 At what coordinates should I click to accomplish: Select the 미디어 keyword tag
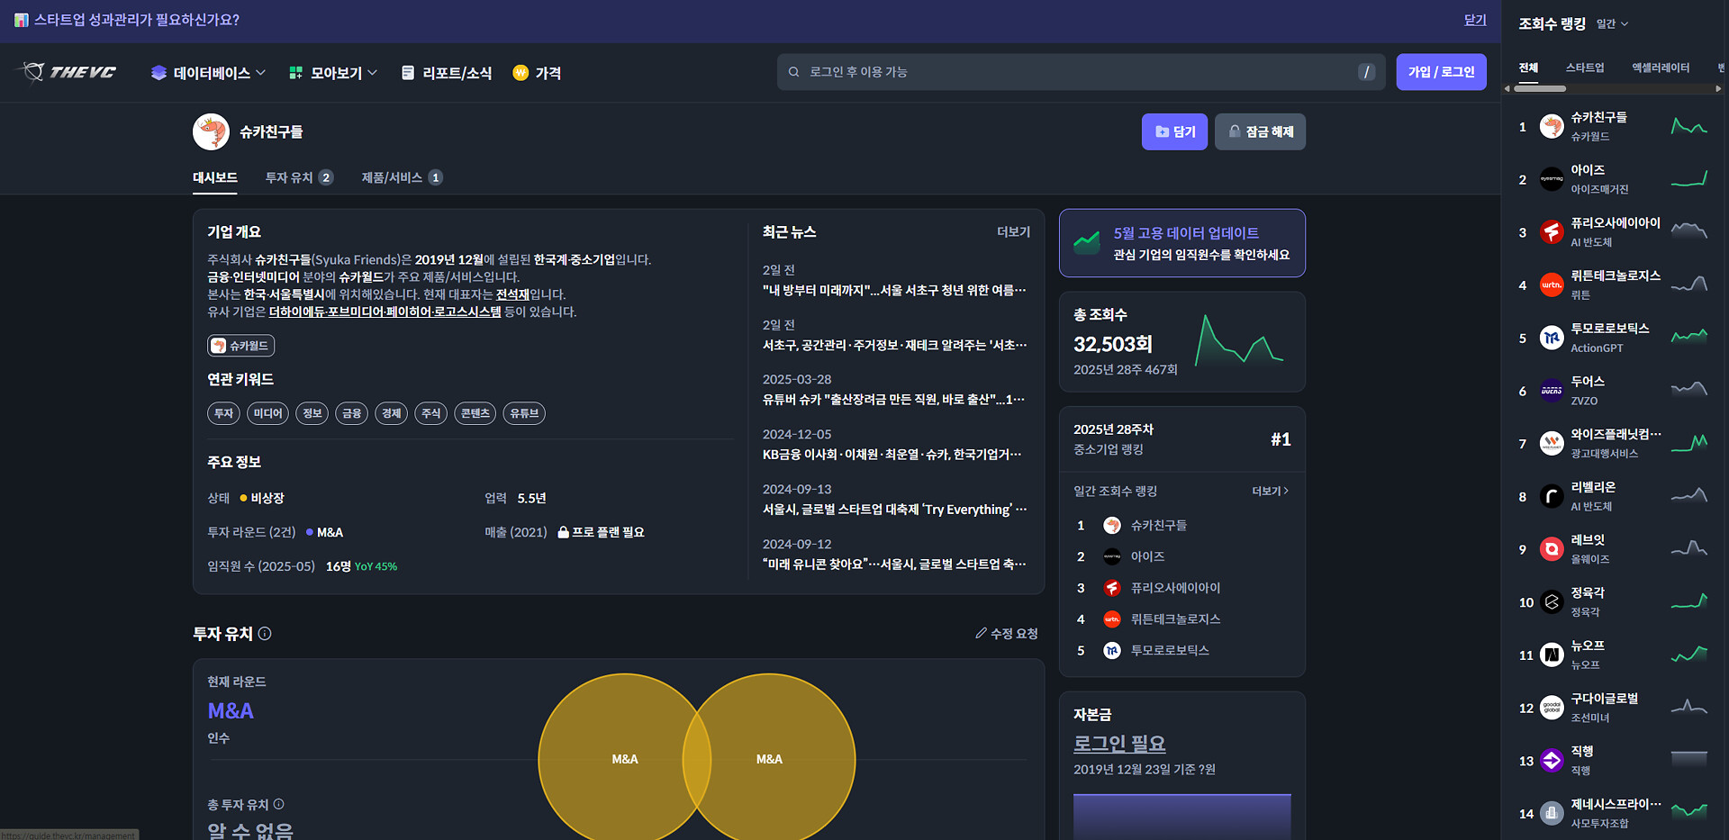[x=267, y=413]
